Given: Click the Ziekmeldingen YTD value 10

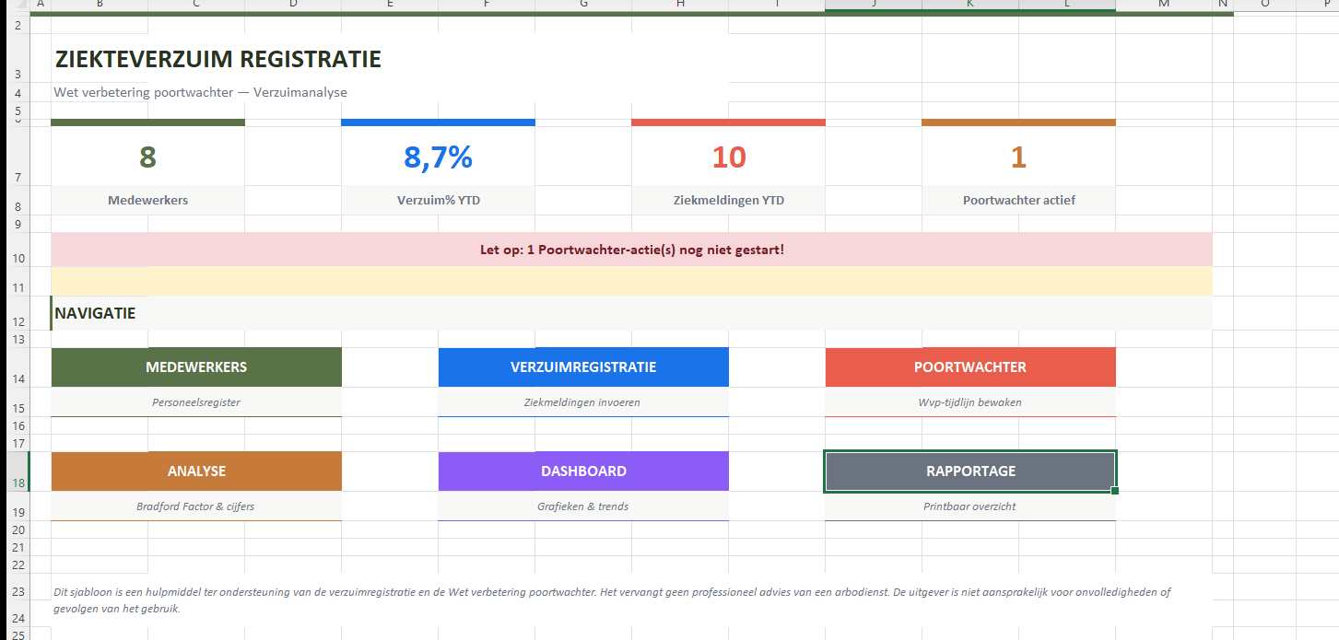Looking at the screenshot, I should (728, 157).
